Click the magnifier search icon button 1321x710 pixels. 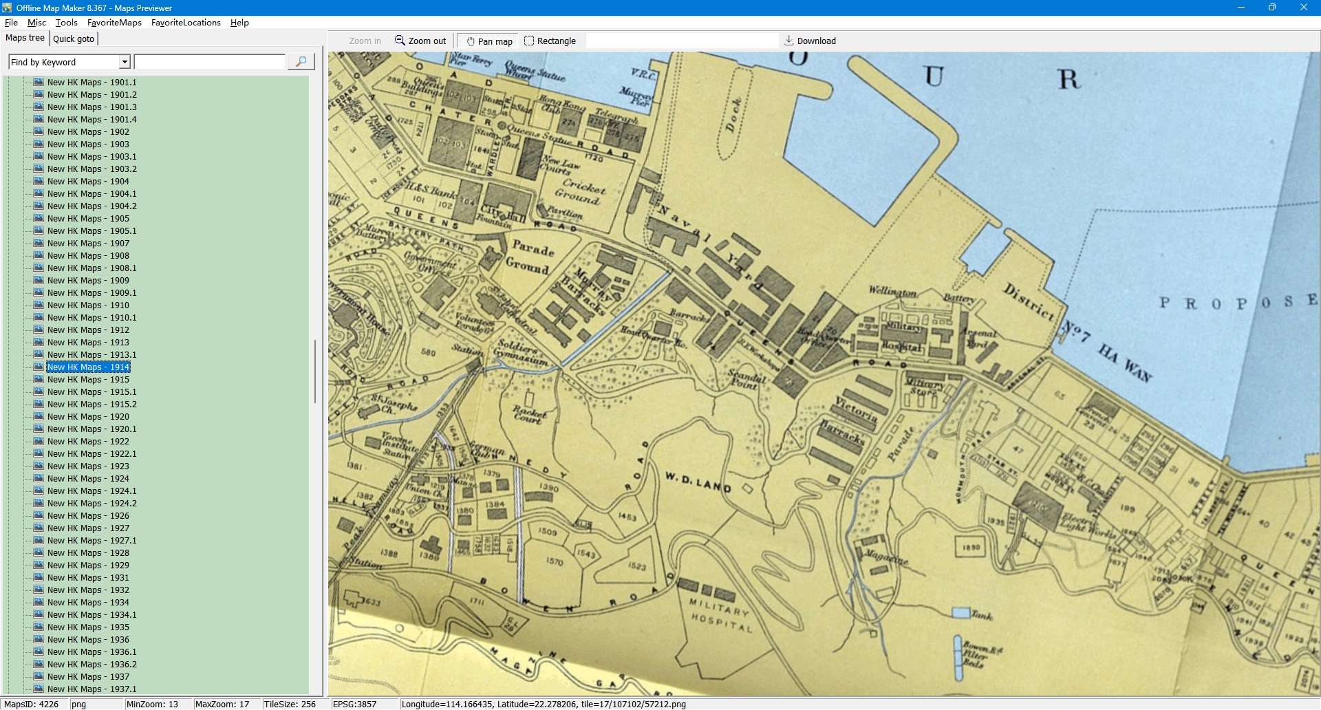click(x=301, y=62)
